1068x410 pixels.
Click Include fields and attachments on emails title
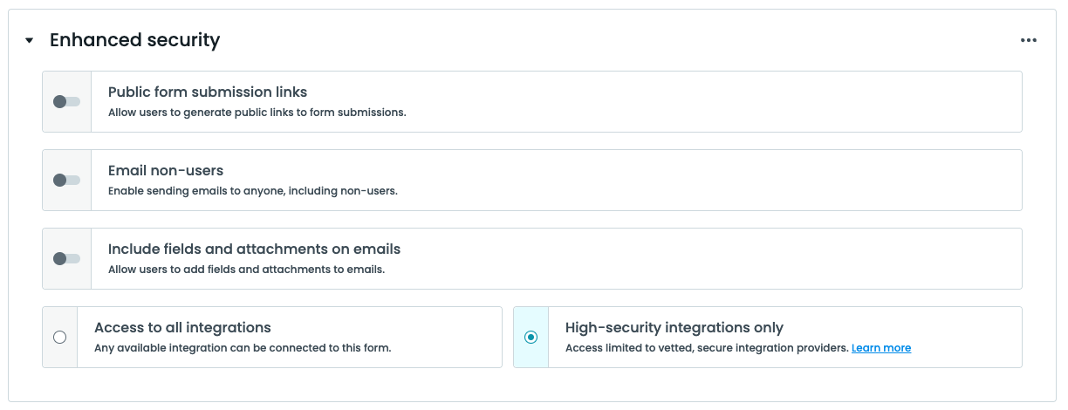click(254, 249)
